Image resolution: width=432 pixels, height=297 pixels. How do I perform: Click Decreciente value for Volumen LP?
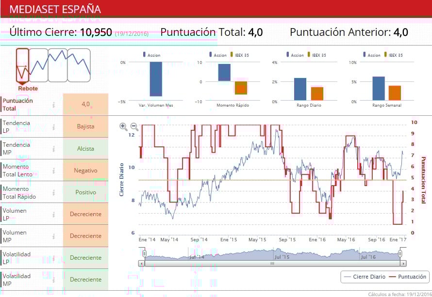click(x=86, y=214)
